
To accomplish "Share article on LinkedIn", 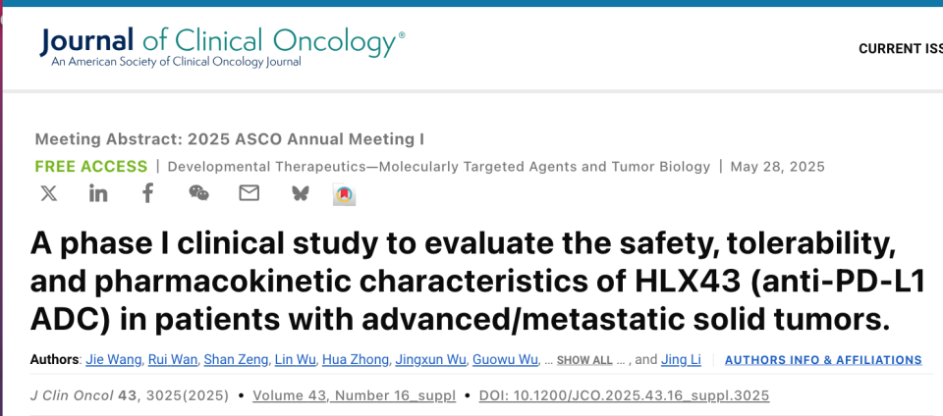I will (x=98, y=193).
